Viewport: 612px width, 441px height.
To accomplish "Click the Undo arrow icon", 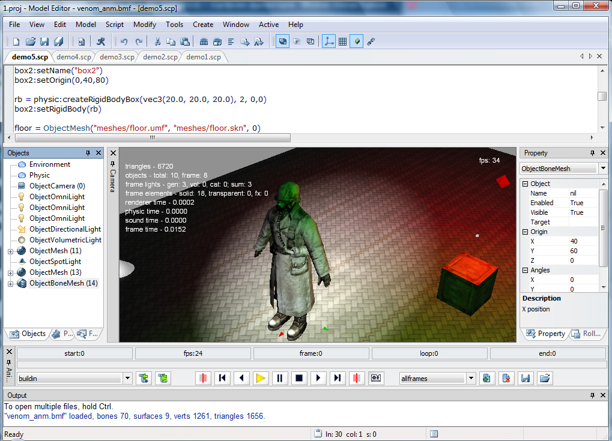I will 124,41.
